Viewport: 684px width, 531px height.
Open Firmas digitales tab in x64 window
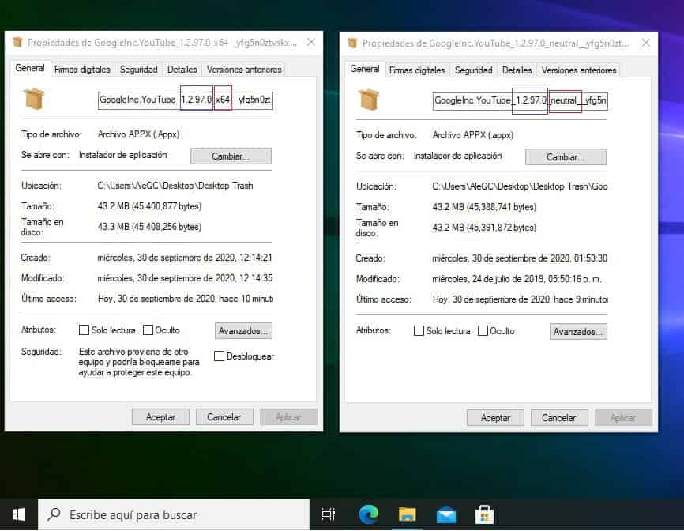tap(82, 70)
